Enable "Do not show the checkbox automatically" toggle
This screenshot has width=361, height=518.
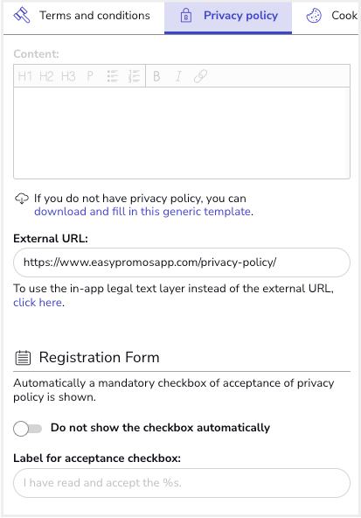28,429
